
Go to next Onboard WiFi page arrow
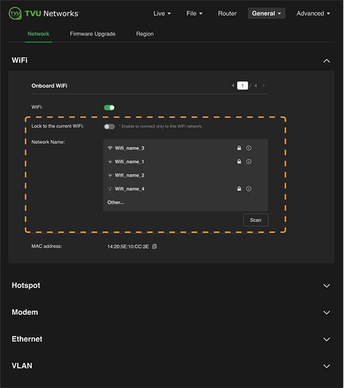[x=263, y=85]
